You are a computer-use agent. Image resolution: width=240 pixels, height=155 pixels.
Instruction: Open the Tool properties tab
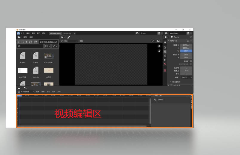[165, 42]
